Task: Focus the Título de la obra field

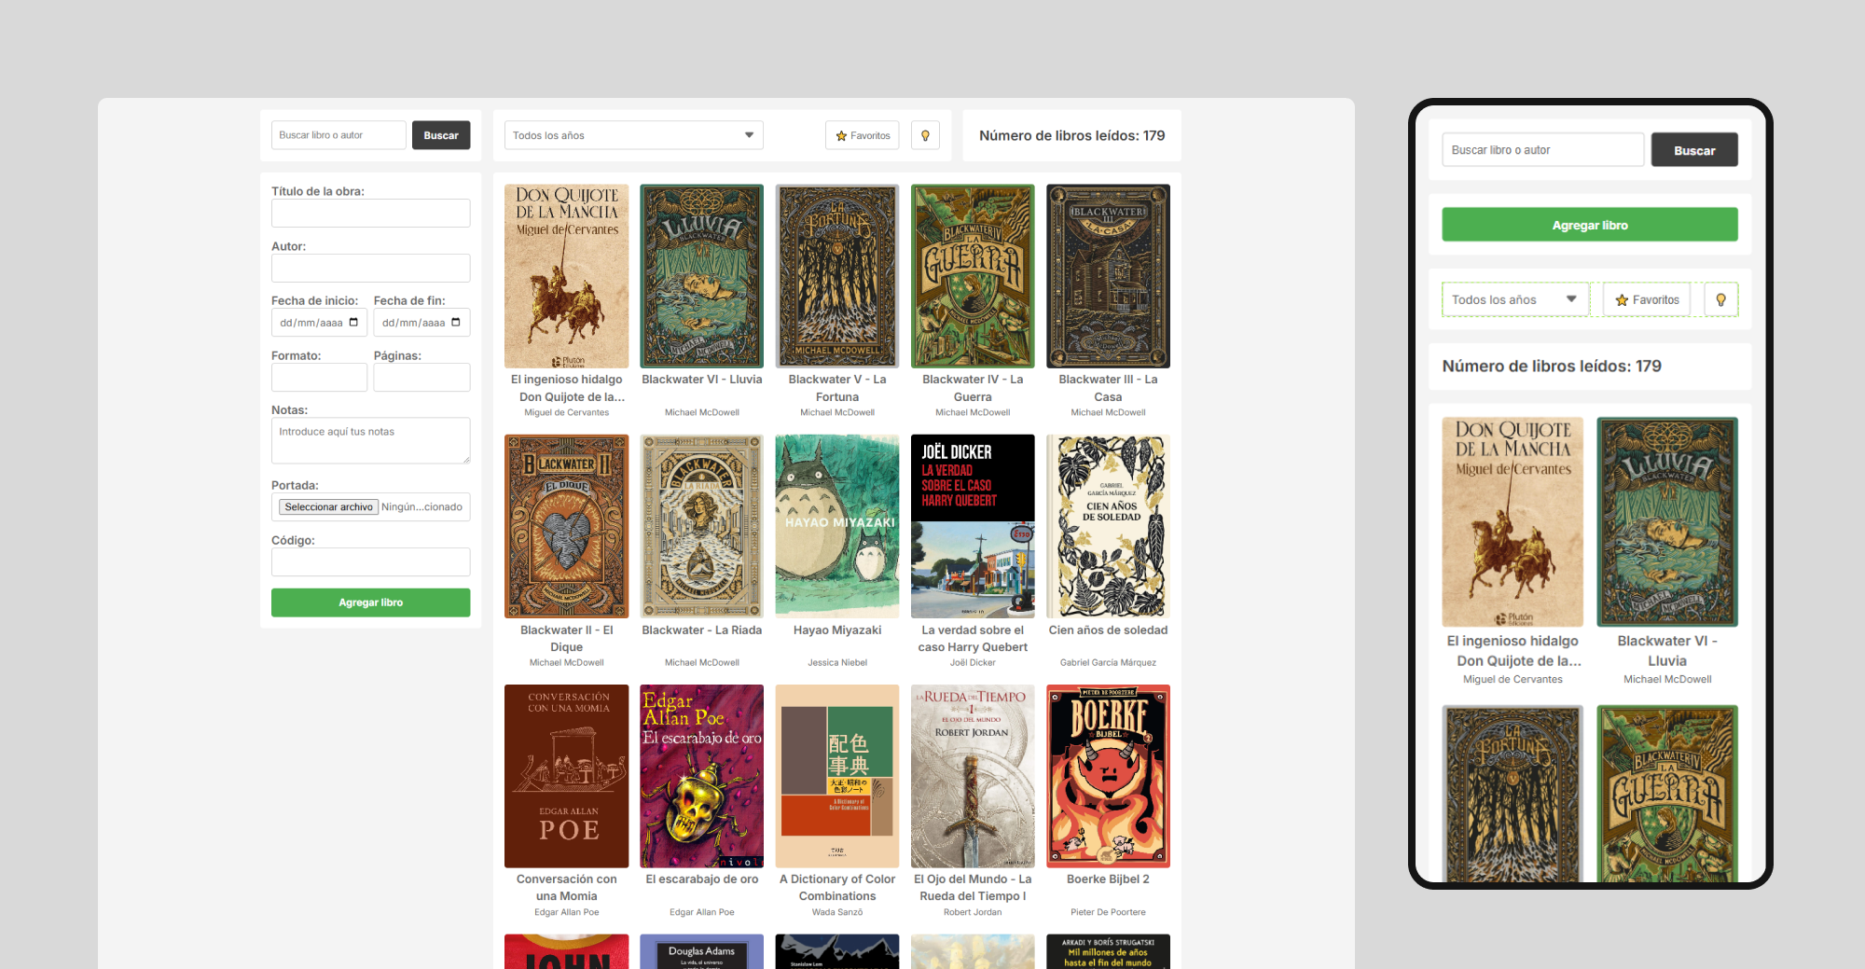Action: (370, 214)
